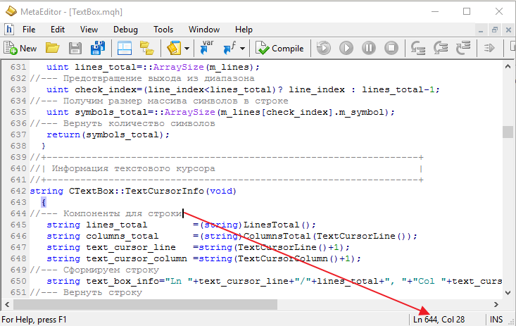Viewport: 516px width, 326px height.
Task: Click the comment 'Сформируем строку' on line 649
Action: pyautogui.click(x=111, y=270)
